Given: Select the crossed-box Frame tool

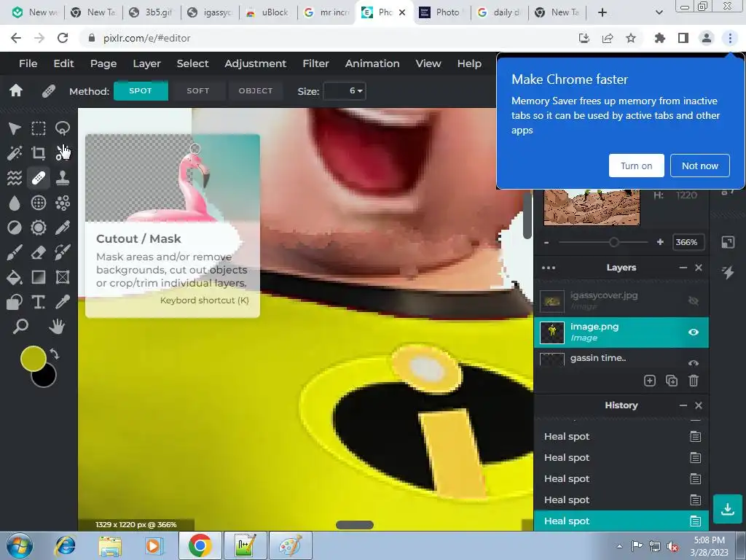Looking at the screenshot, I should coord(63,277).
